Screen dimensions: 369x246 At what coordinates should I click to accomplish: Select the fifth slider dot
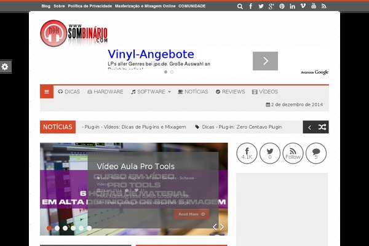(x=81, y=228)
